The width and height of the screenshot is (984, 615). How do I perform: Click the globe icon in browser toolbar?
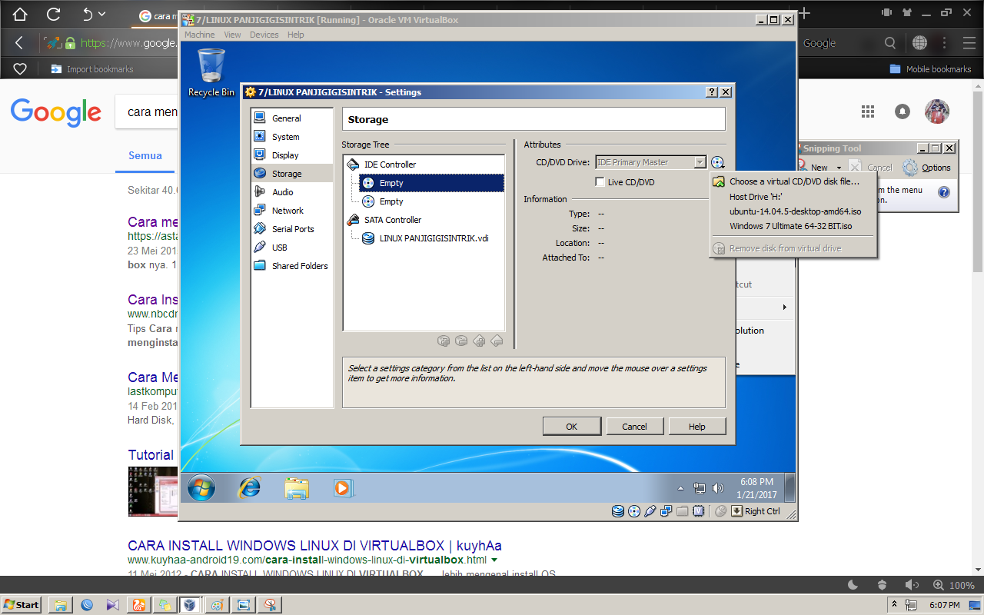click(x=919, y=43)
